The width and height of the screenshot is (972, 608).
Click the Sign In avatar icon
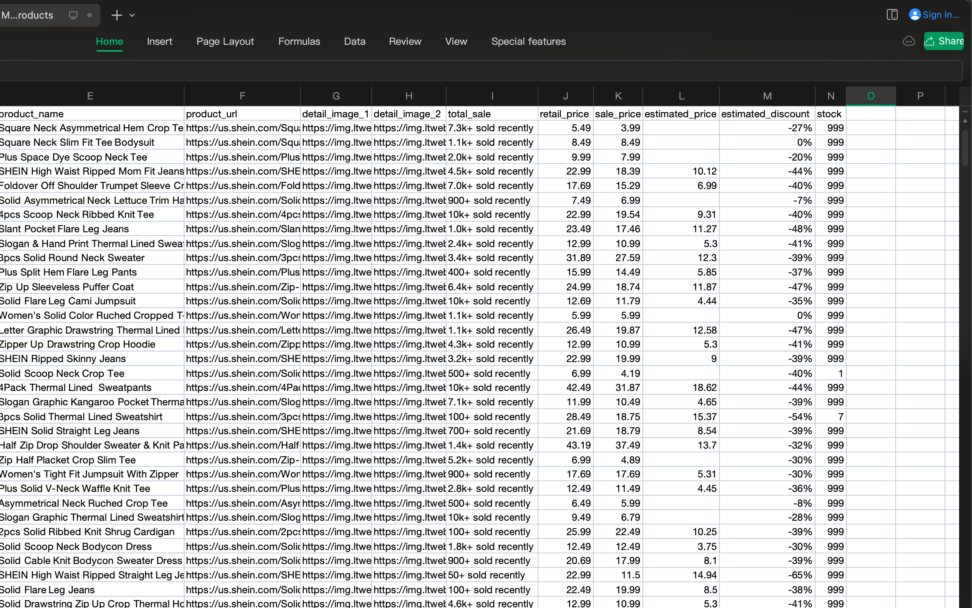coord(915,14)
